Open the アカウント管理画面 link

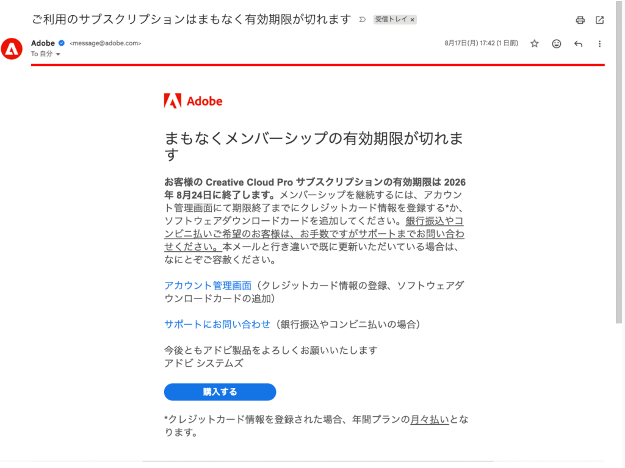click(208, 286)
